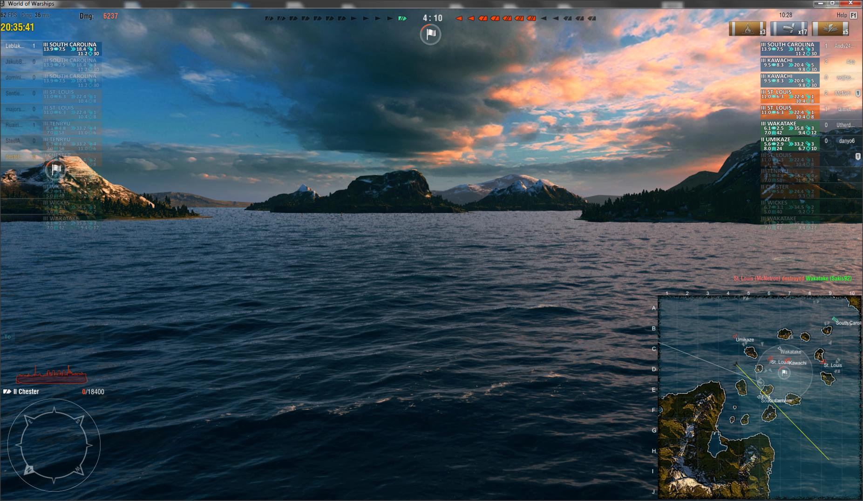Click the capture base flag on the minimap
Viewport: 863px width, 501px height.
[x=784, y=372]
